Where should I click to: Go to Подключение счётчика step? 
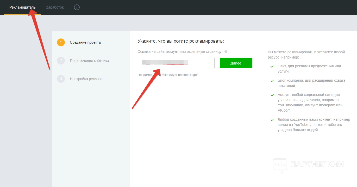pos(89,61)
